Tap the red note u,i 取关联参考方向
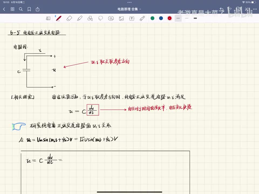This screenshot has height=194, width=259. [x=110, y=62]
